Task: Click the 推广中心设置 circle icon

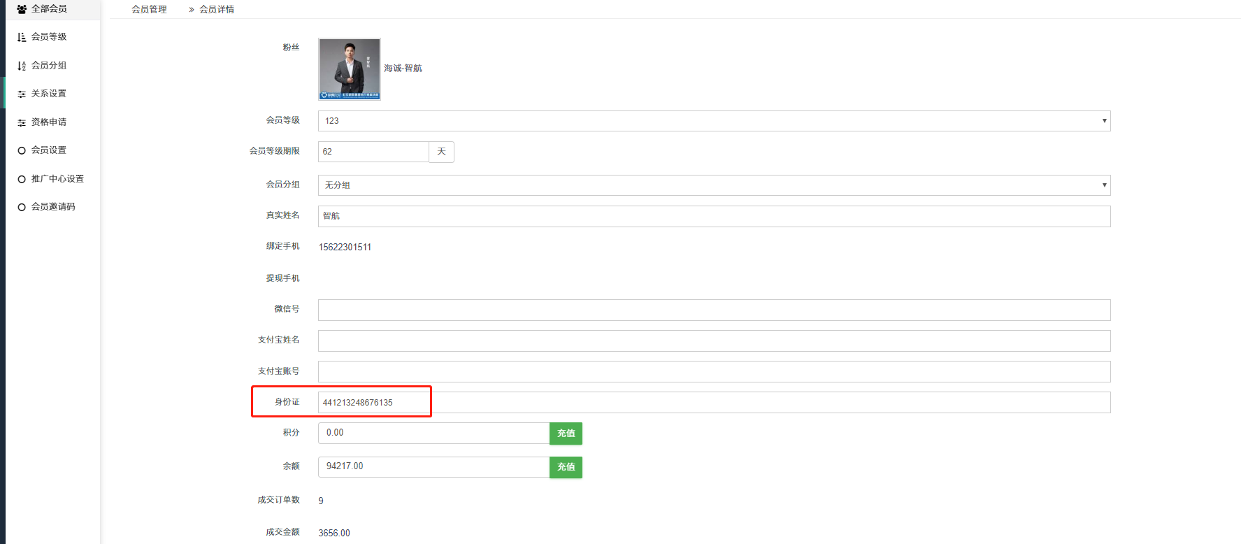Action: coord(22,179)
